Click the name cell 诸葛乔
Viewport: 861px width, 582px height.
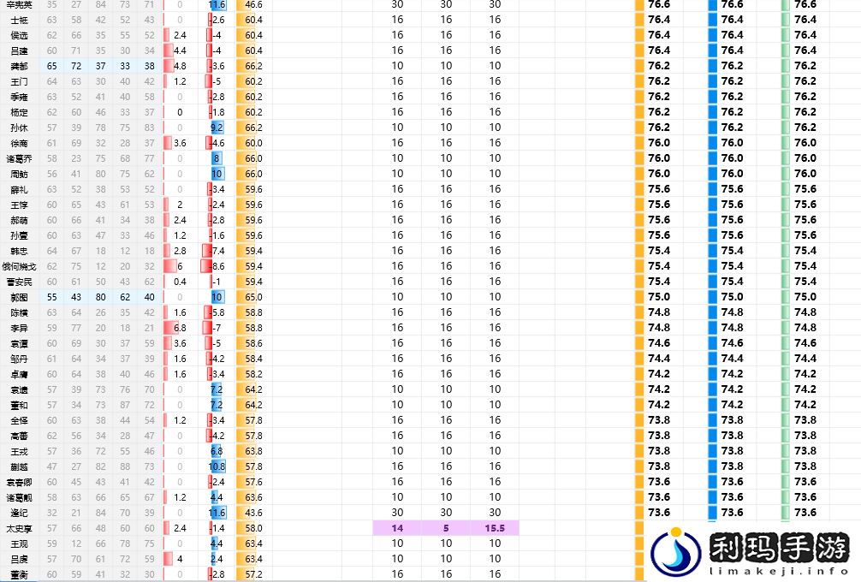pyautogui.click(x=19, y=158)
